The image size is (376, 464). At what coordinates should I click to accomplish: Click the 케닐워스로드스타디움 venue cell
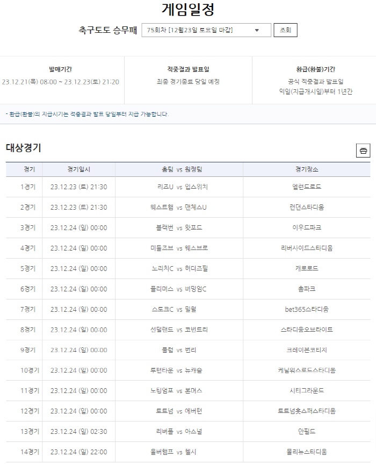pos(307,370)
